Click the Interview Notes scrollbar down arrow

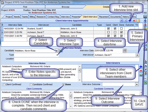coord(80,80)
